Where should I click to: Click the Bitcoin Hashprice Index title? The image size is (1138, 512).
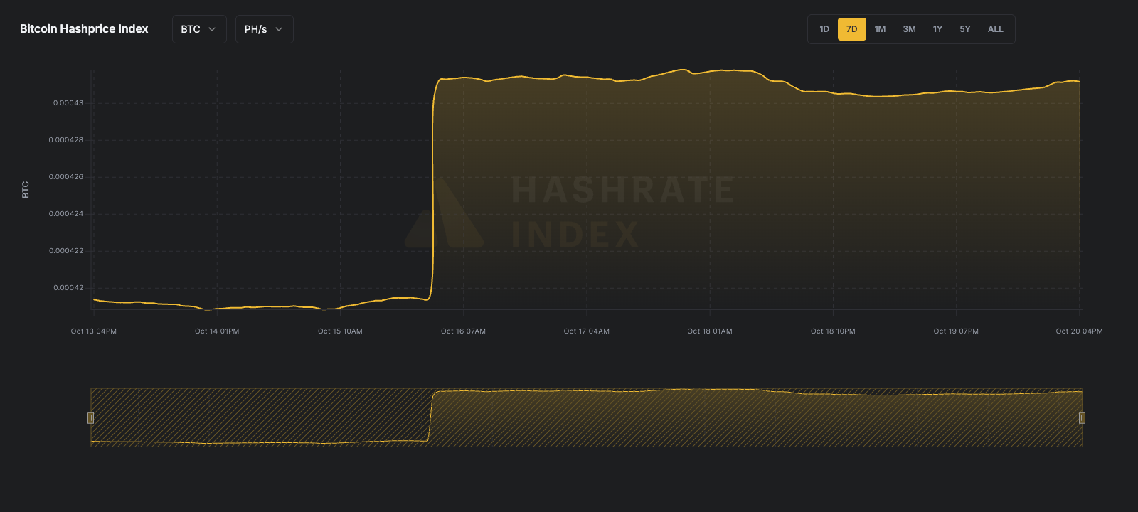click(84, 29)
